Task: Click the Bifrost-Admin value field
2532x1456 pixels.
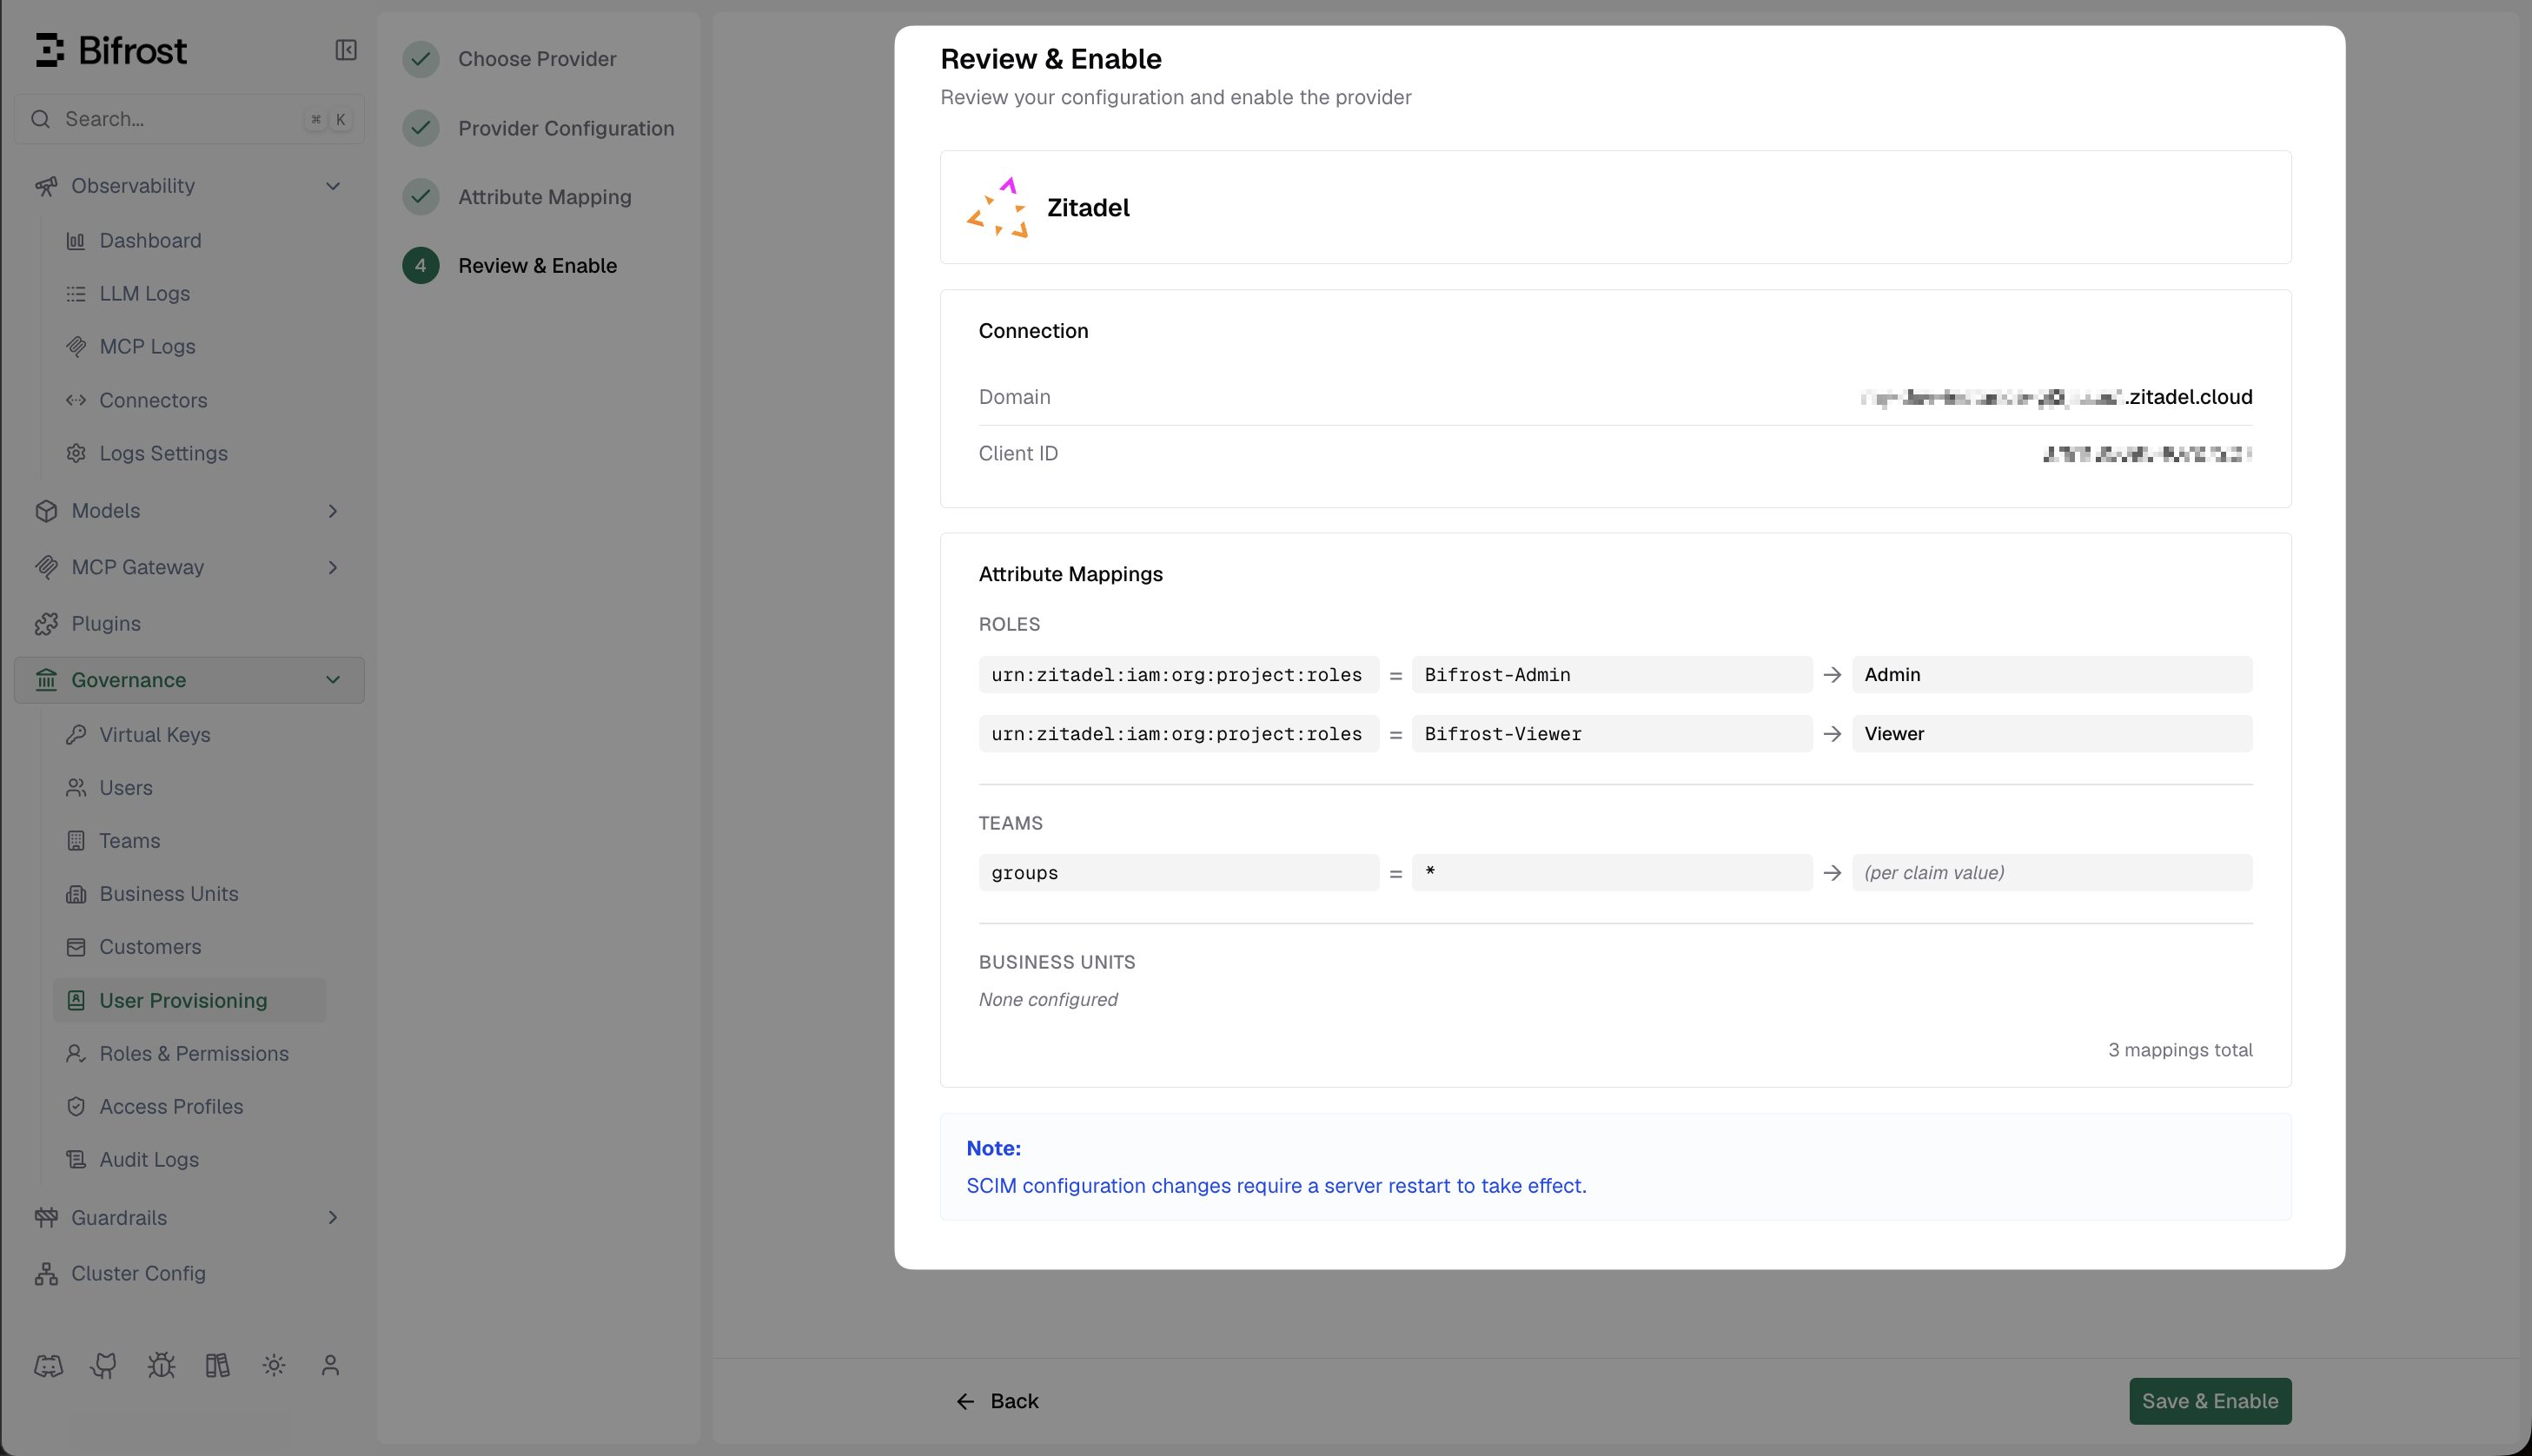Action: pyautogui.click(x=1612, y=675)
